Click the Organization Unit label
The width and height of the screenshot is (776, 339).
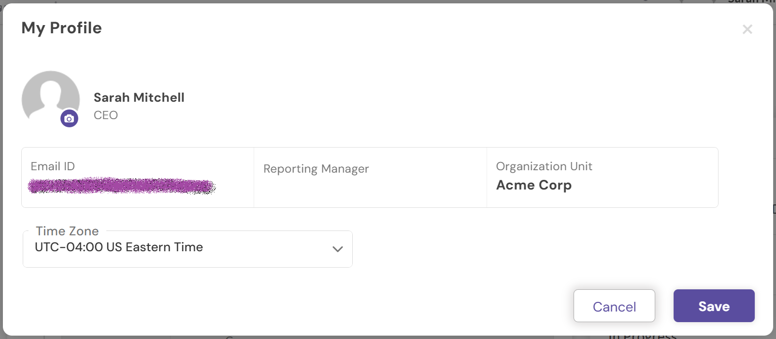click(544, 166)
